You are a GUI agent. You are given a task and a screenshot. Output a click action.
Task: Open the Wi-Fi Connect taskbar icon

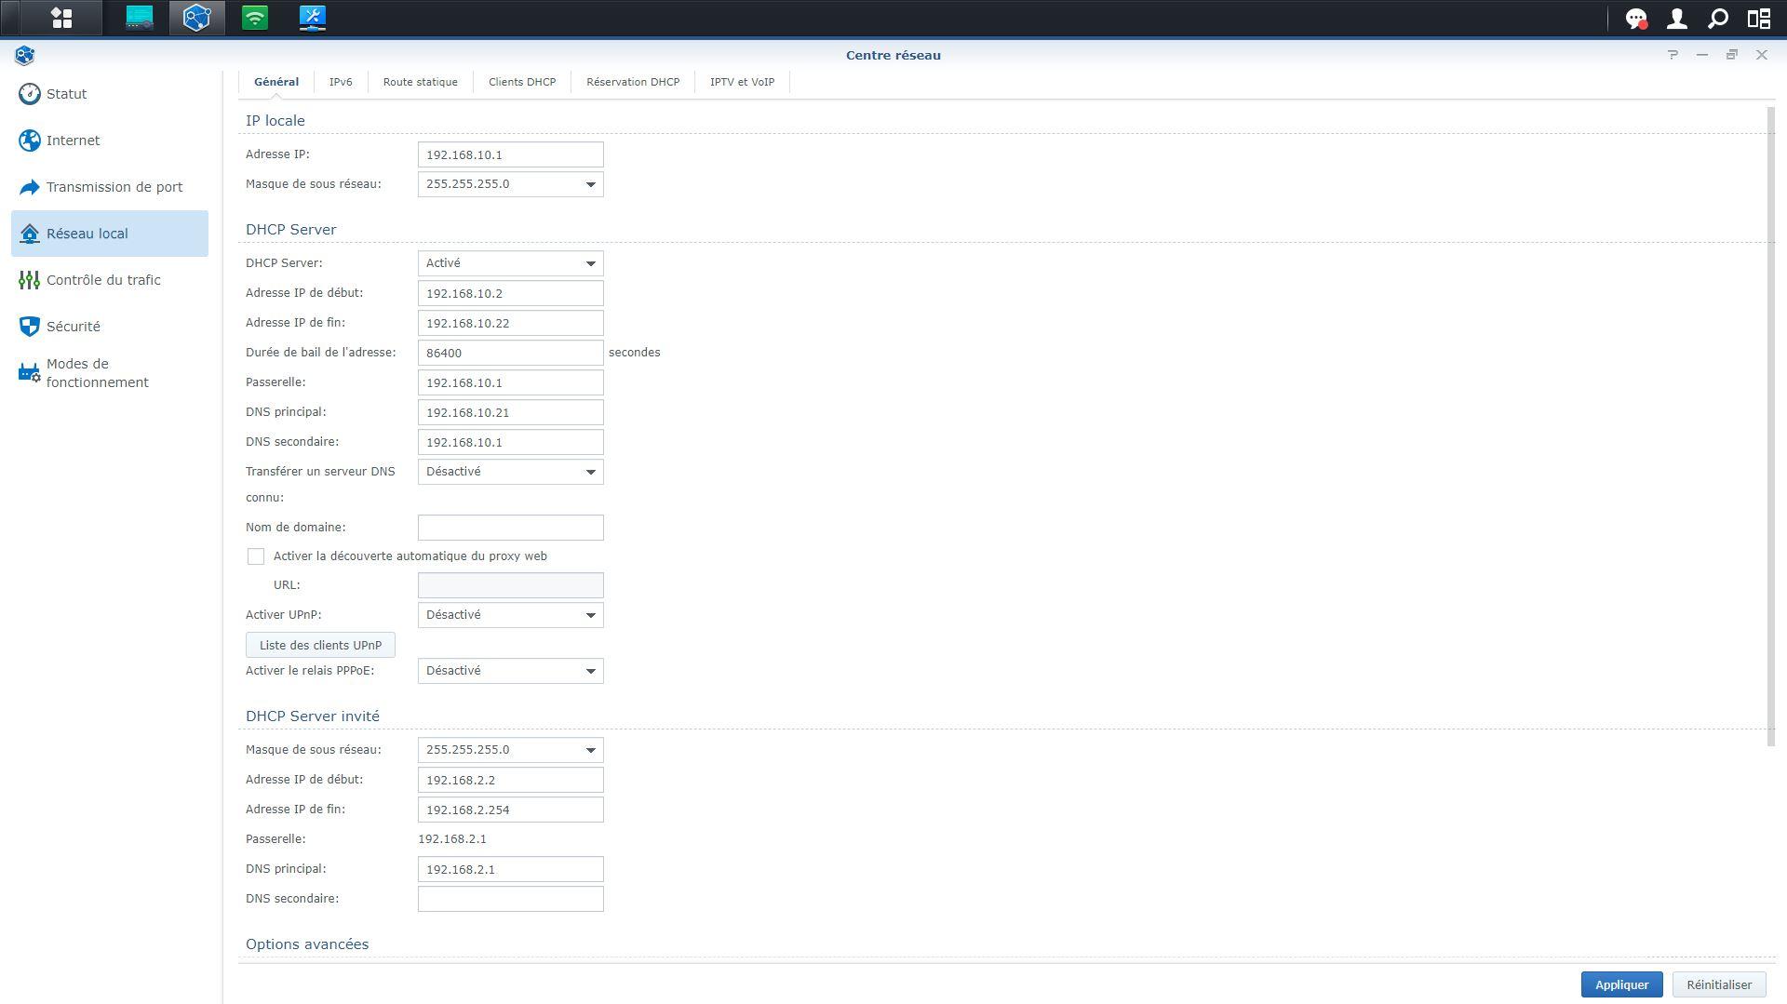pos(255,18)
